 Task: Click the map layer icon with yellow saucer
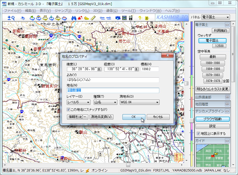pyautogui.click(x=38, y=18)
